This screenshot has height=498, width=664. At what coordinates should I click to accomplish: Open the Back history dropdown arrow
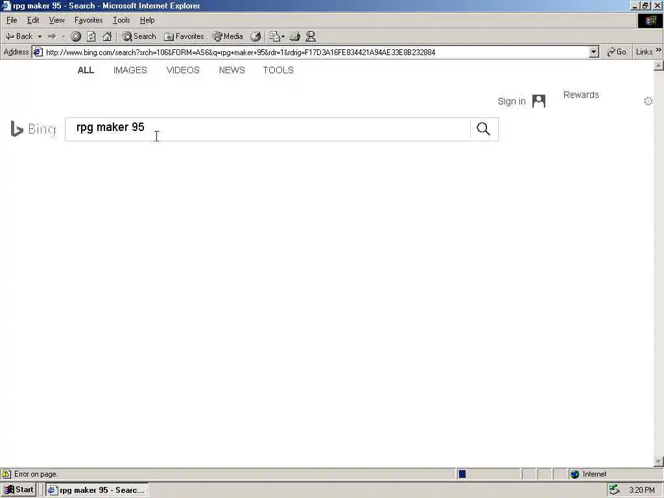[40, 36]
